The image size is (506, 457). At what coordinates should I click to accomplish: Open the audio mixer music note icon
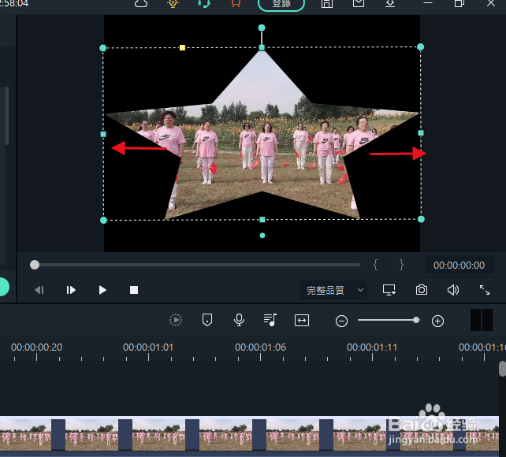coord(270,320)
